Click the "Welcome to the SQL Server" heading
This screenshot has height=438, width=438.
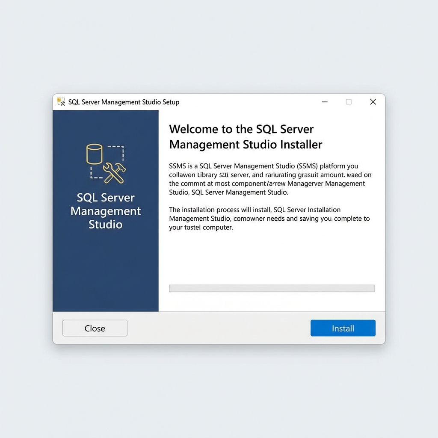point(246,137)
